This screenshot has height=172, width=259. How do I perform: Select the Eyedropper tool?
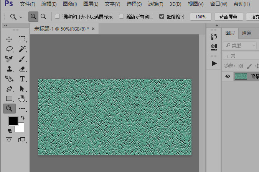[9, 59]
